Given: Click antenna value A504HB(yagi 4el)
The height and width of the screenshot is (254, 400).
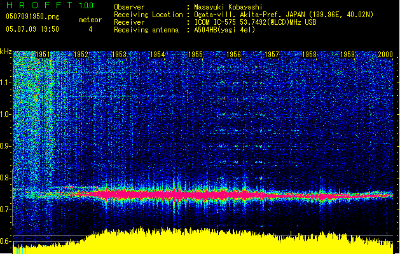Looking at the screenshot, I should (224, 30).
